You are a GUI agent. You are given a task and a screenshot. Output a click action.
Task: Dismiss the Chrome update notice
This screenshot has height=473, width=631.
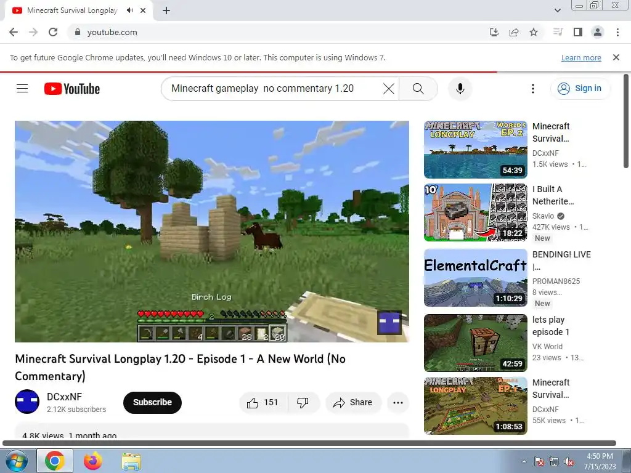click(x=616, y=57)
